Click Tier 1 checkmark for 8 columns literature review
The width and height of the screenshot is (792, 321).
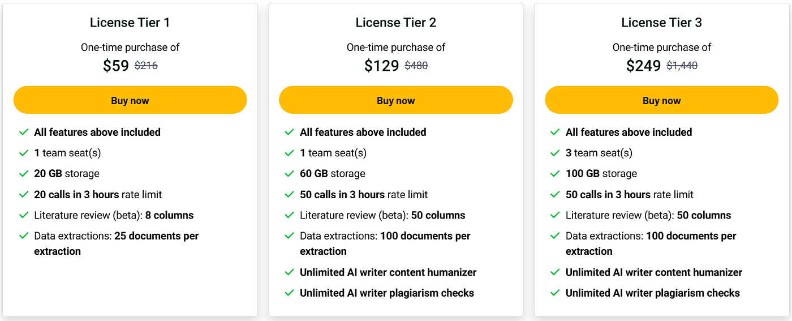[x=24, y=215]
